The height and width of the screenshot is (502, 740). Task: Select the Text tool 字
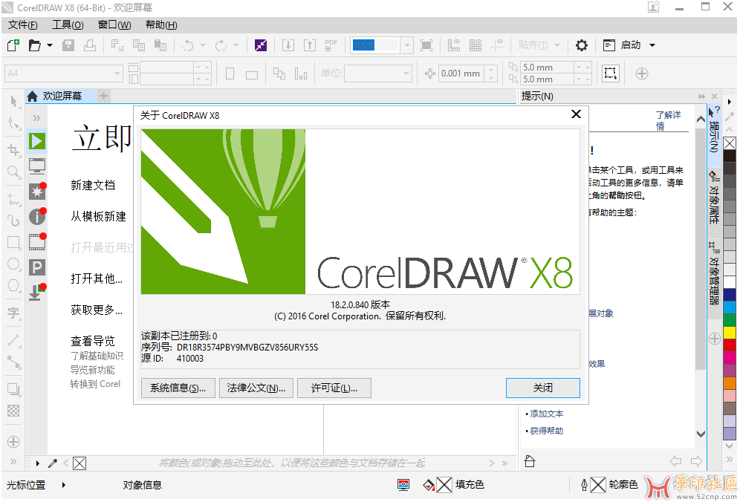(x=13, y=313)
